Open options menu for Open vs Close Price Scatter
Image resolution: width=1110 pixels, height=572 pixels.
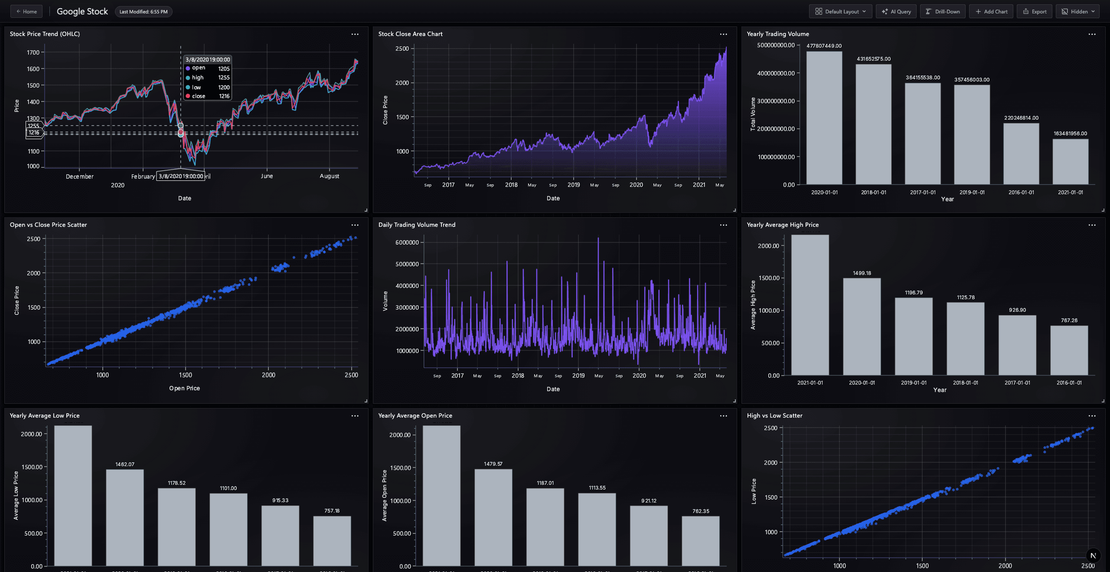(355, 225)
